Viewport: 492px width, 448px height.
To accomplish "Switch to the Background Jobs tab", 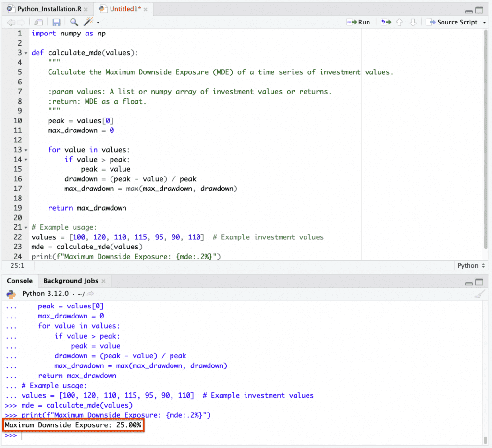I will coord(71,281).
